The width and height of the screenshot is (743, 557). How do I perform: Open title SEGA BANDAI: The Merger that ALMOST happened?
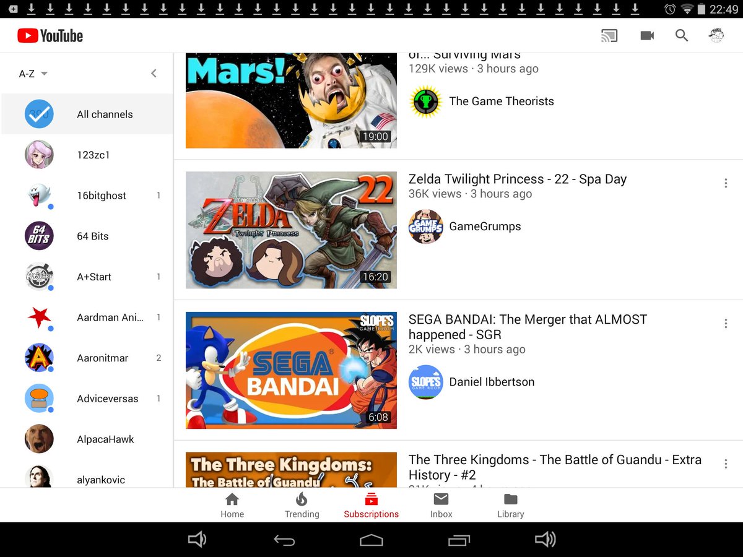528,327
